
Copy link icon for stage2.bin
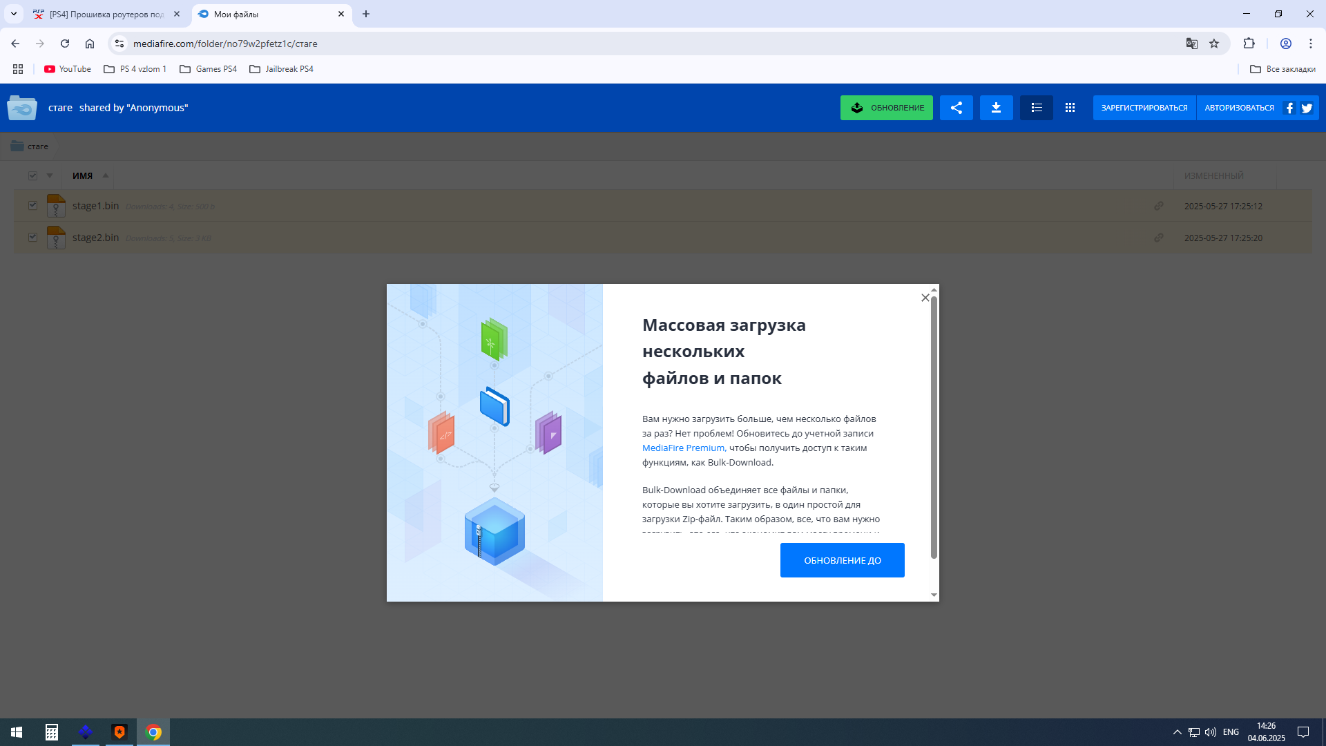pyautogui.click(x=1158, y=238)
